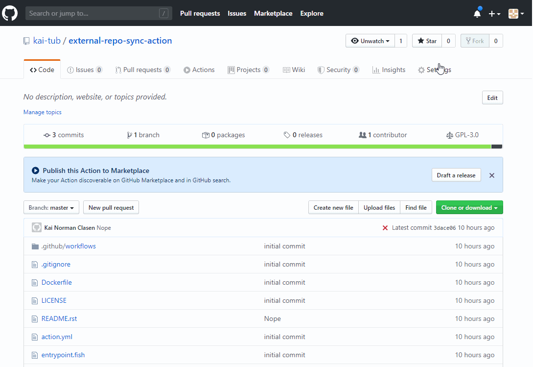Dismiss the Publish to Marketplace banner

(x=492, y=175)
